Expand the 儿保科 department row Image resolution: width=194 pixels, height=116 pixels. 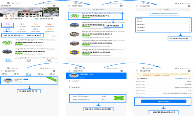[163, 30]
